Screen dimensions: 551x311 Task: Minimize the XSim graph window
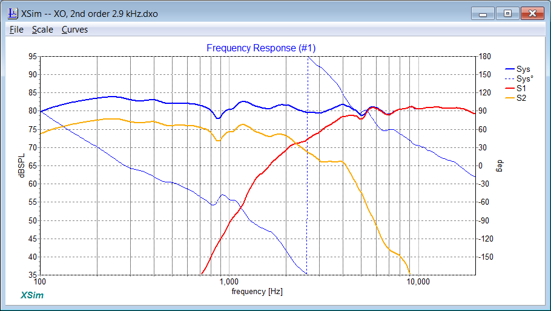tap(483, 14)
